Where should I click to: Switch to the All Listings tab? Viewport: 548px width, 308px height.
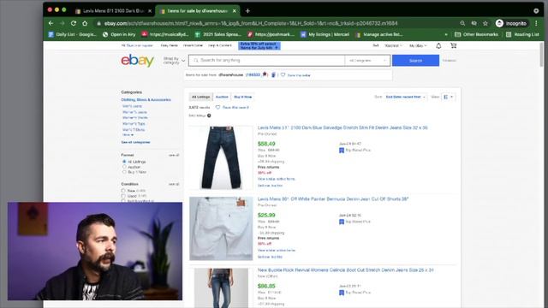(201, 97)
